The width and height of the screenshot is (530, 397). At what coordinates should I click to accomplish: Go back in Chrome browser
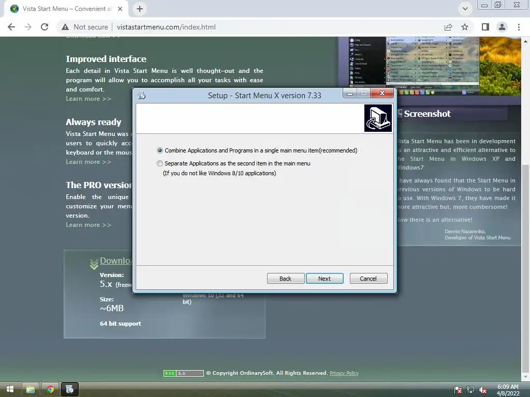(x=11, y=27)
